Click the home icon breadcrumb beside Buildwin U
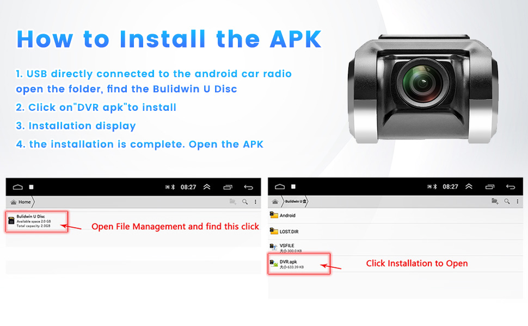Image resolution: width=528 pixels, height=326 pixels. [275, 202]
